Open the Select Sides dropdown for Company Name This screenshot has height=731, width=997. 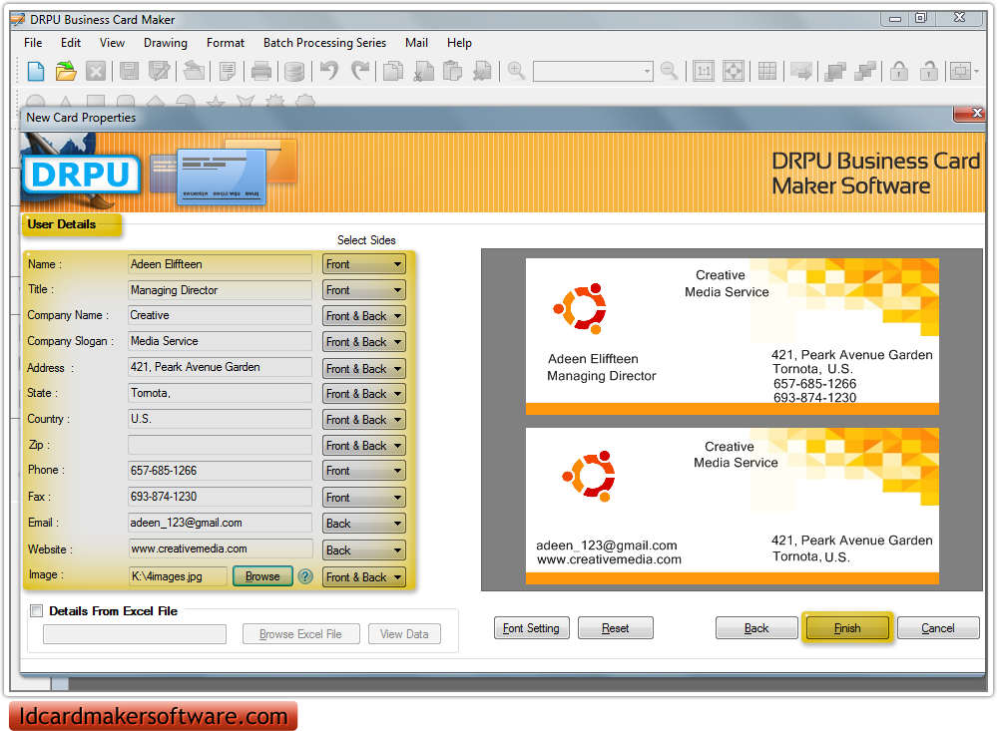pyautogui.click(x=363, y=316)
